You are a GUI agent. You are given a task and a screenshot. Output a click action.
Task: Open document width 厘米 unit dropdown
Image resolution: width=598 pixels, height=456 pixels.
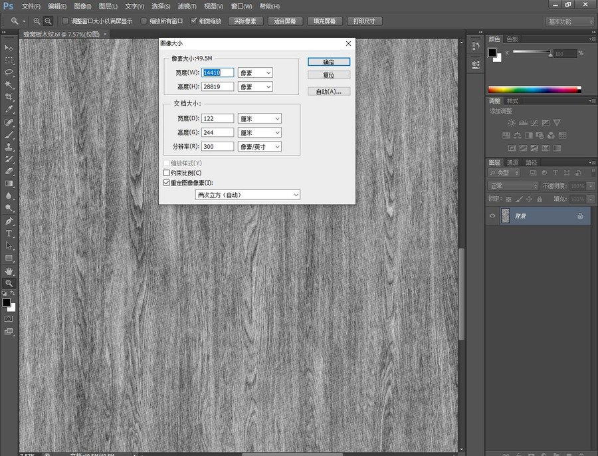[x=260, y=119]
